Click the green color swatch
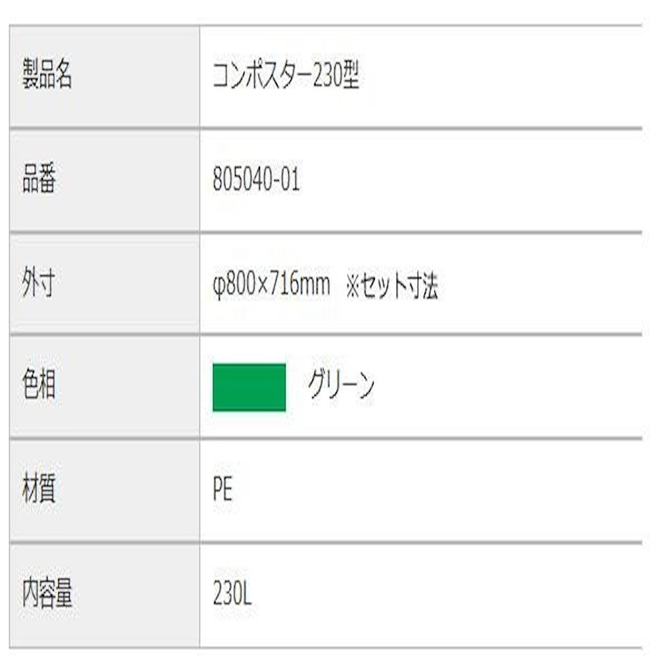Screen dimensions: 660x660 point(249,387)
